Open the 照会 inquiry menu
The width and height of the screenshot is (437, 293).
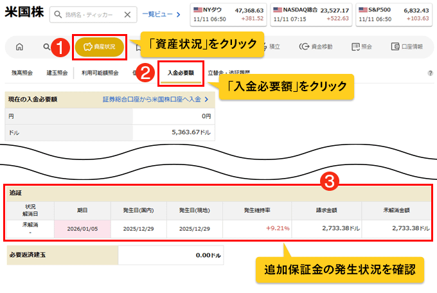point(362,47)
